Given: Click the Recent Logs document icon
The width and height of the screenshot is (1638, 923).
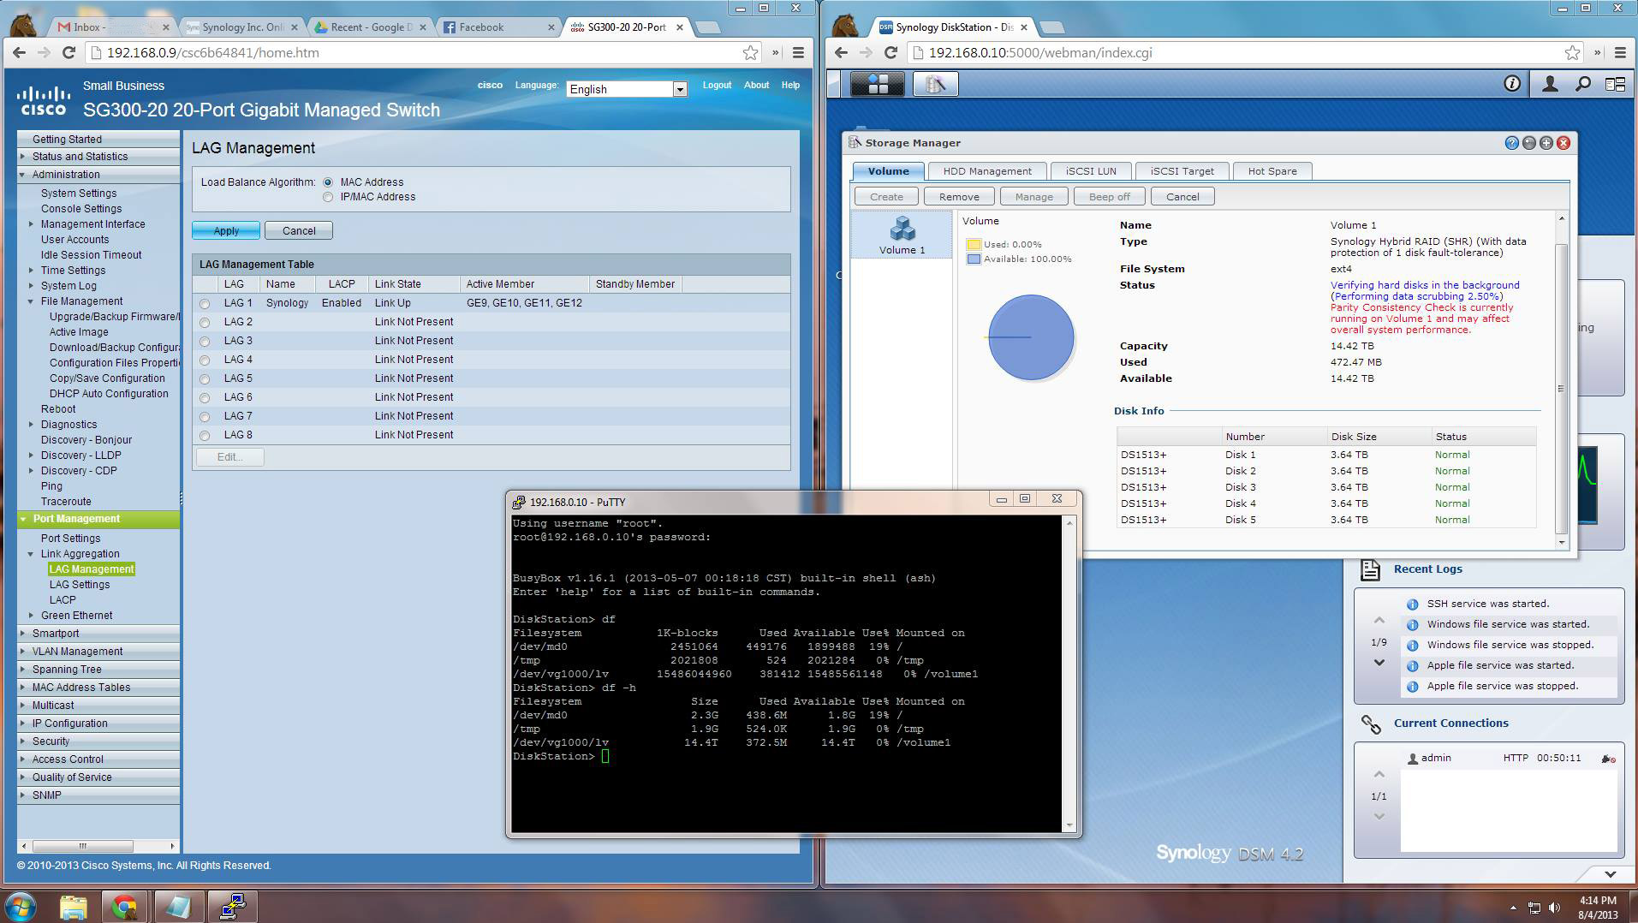Looking at the screenshot, I should click(1370, 569).
